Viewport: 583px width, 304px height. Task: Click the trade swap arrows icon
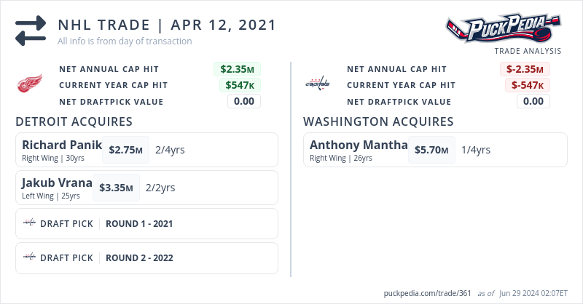tap(31, 31)
